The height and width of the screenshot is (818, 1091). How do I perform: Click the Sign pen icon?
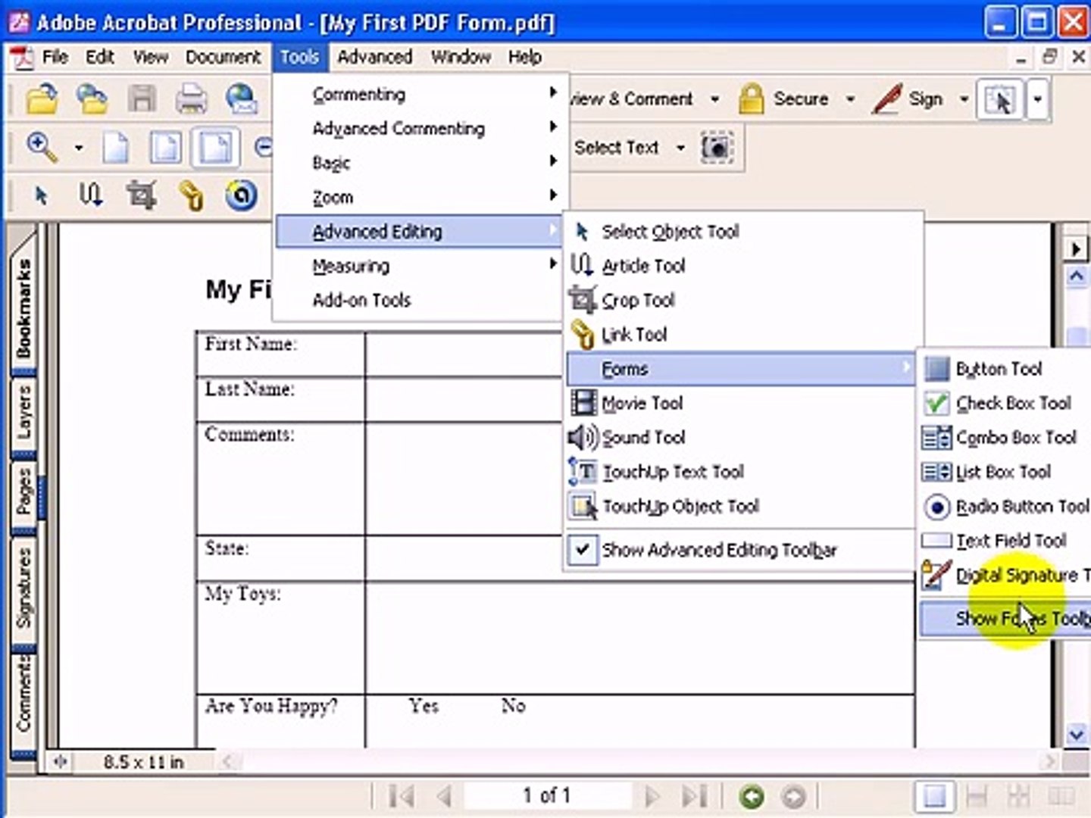(886, 99)
